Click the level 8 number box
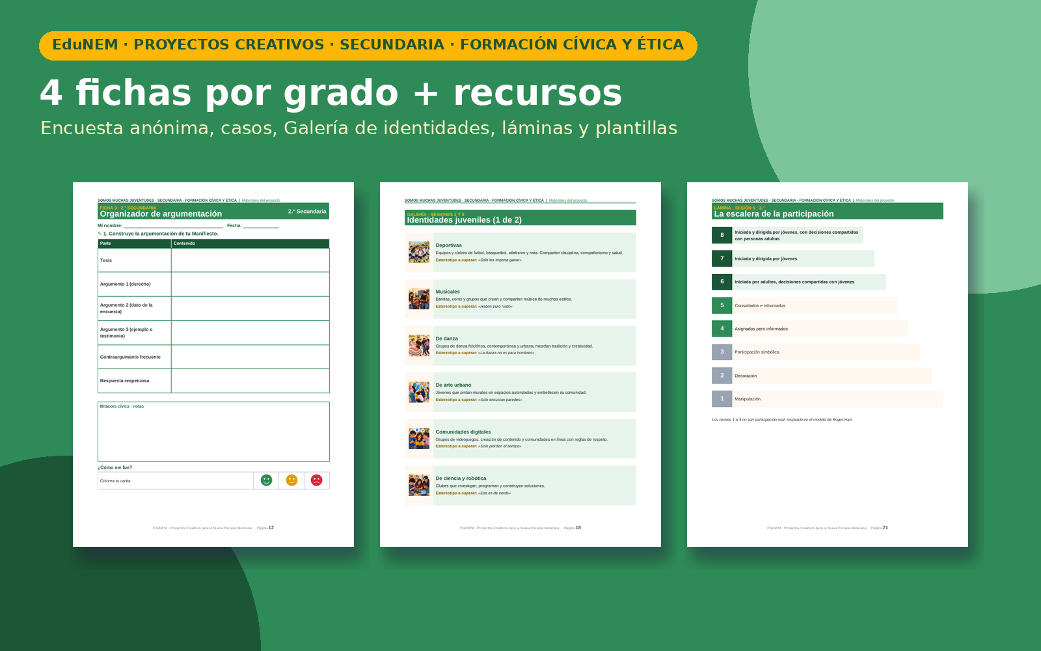This screenshot has height=651, width=1041. pos(722,235)
